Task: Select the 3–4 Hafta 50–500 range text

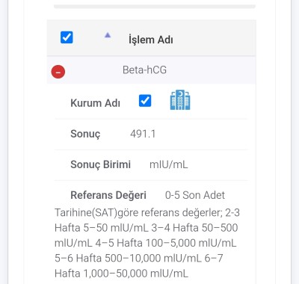Action: pyautogui.click(x=194, y=228)
